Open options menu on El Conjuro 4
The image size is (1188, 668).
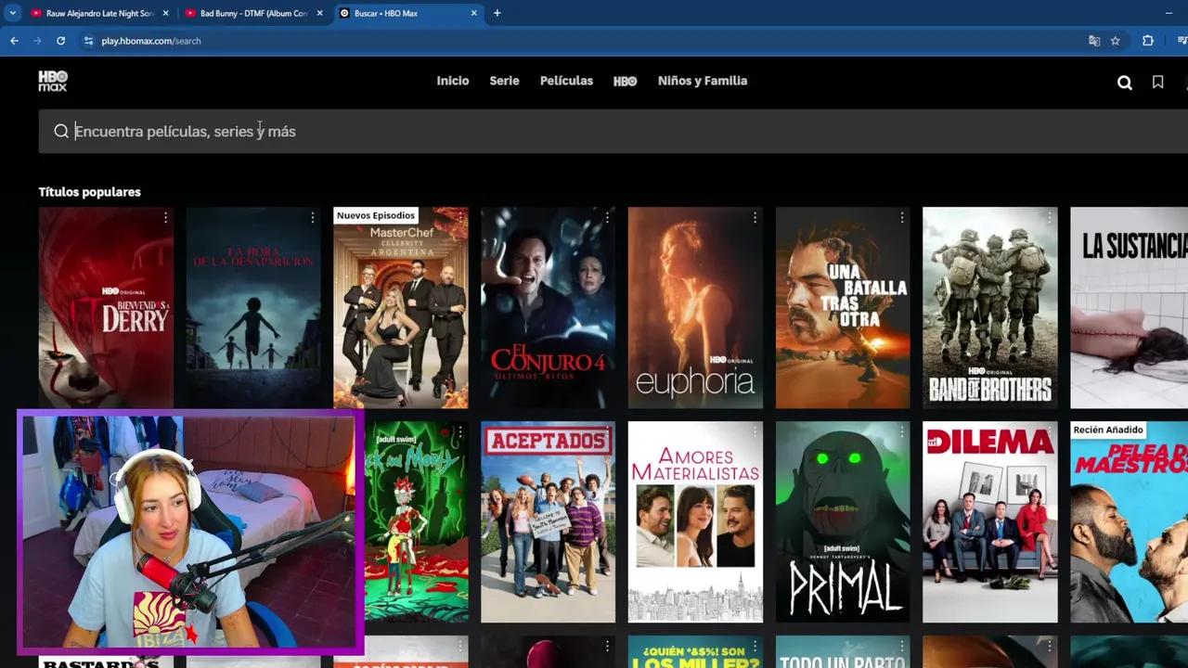(x=607, y=217)
